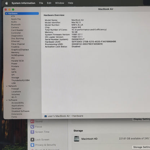Click the Macintosh HD drive icon
The height and width of the screenshot is (150, 150).
click(x=76, y=139)
